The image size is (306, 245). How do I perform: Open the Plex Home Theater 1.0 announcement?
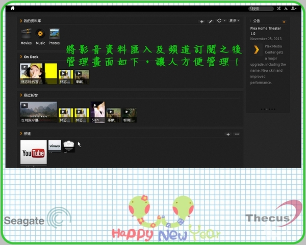click(265, 31)
